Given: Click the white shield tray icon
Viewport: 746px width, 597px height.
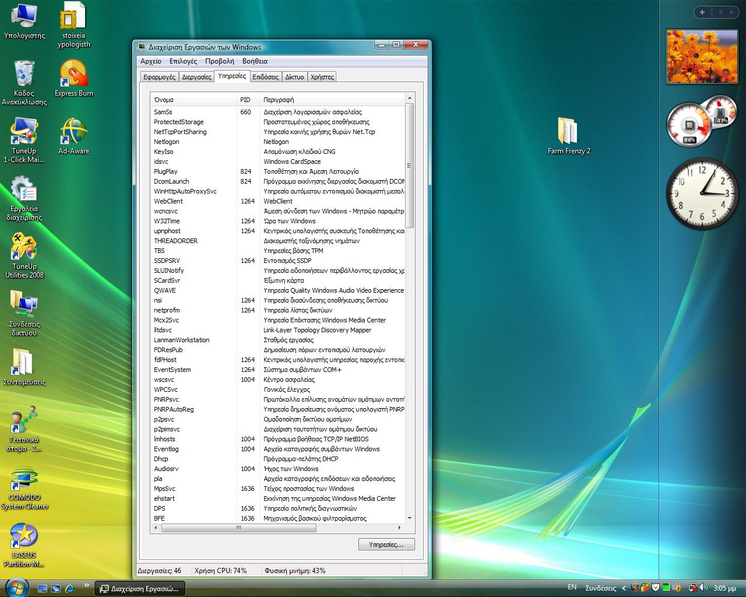Looking at the screenshot, I should coord(655,588).
